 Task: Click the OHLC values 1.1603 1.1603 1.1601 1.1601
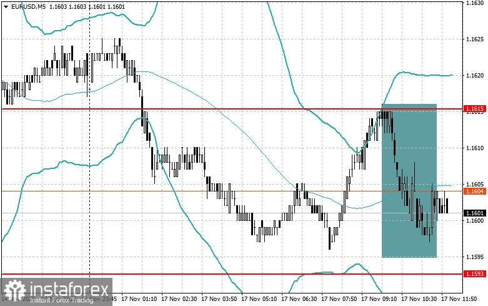pyautogui.click(x=87, y=6)
